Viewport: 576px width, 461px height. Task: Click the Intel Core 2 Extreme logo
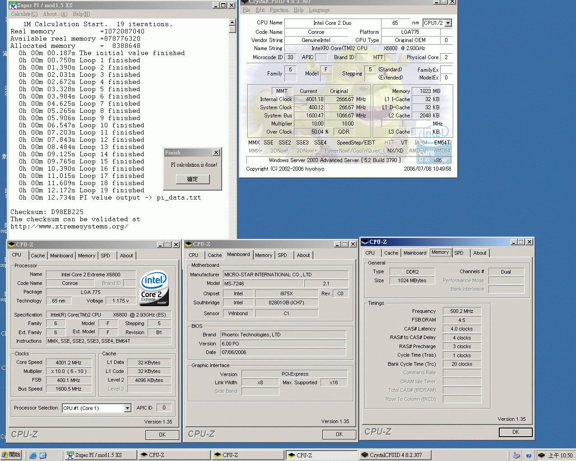tap(154, 288)
